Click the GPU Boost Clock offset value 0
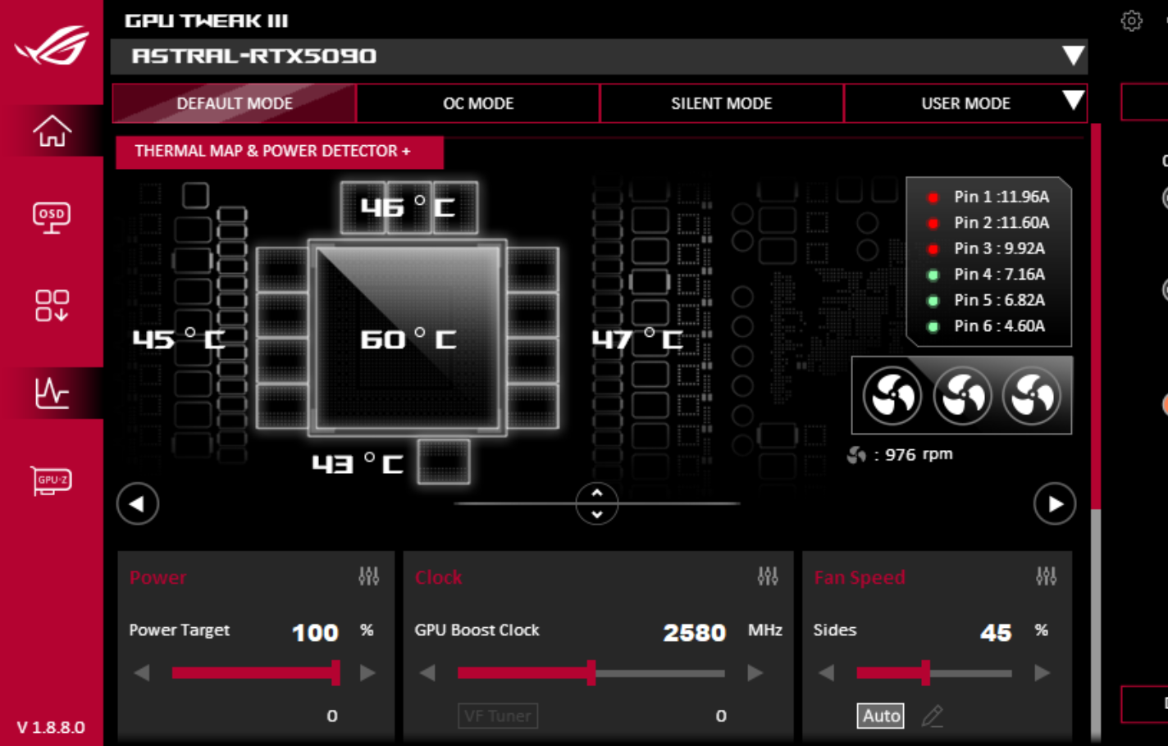Image resolution: width=1168 pixels, height=746 pixels. 721,716
